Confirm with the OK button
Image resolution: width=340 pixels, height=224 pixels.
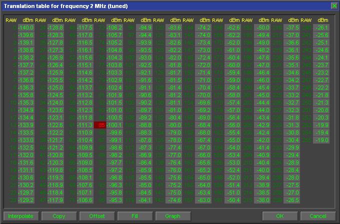(x=279, y=216)
